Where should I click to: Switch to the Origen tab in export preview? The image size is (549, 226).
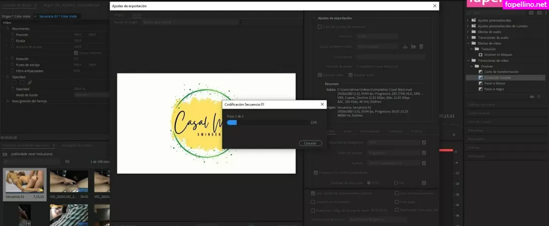(x=119, y=15)
